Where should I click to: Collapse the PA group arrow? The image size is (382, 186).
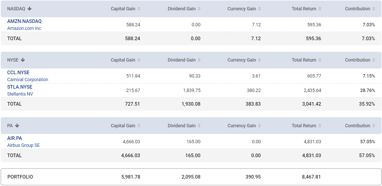pos(17,126)
